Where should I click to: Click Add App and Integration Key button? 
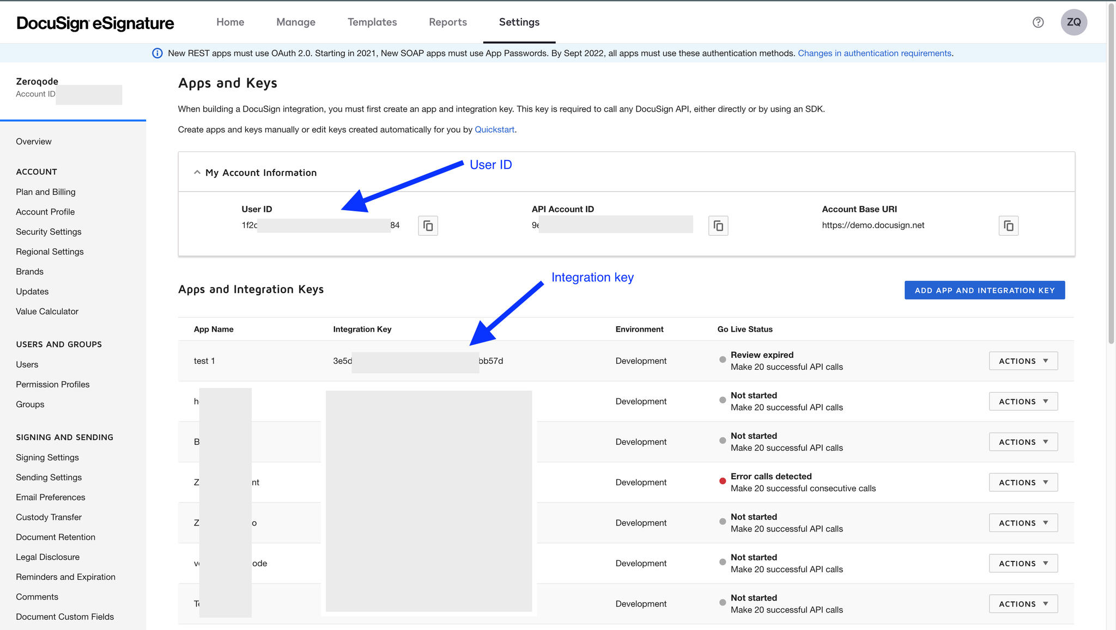point(984,290)
